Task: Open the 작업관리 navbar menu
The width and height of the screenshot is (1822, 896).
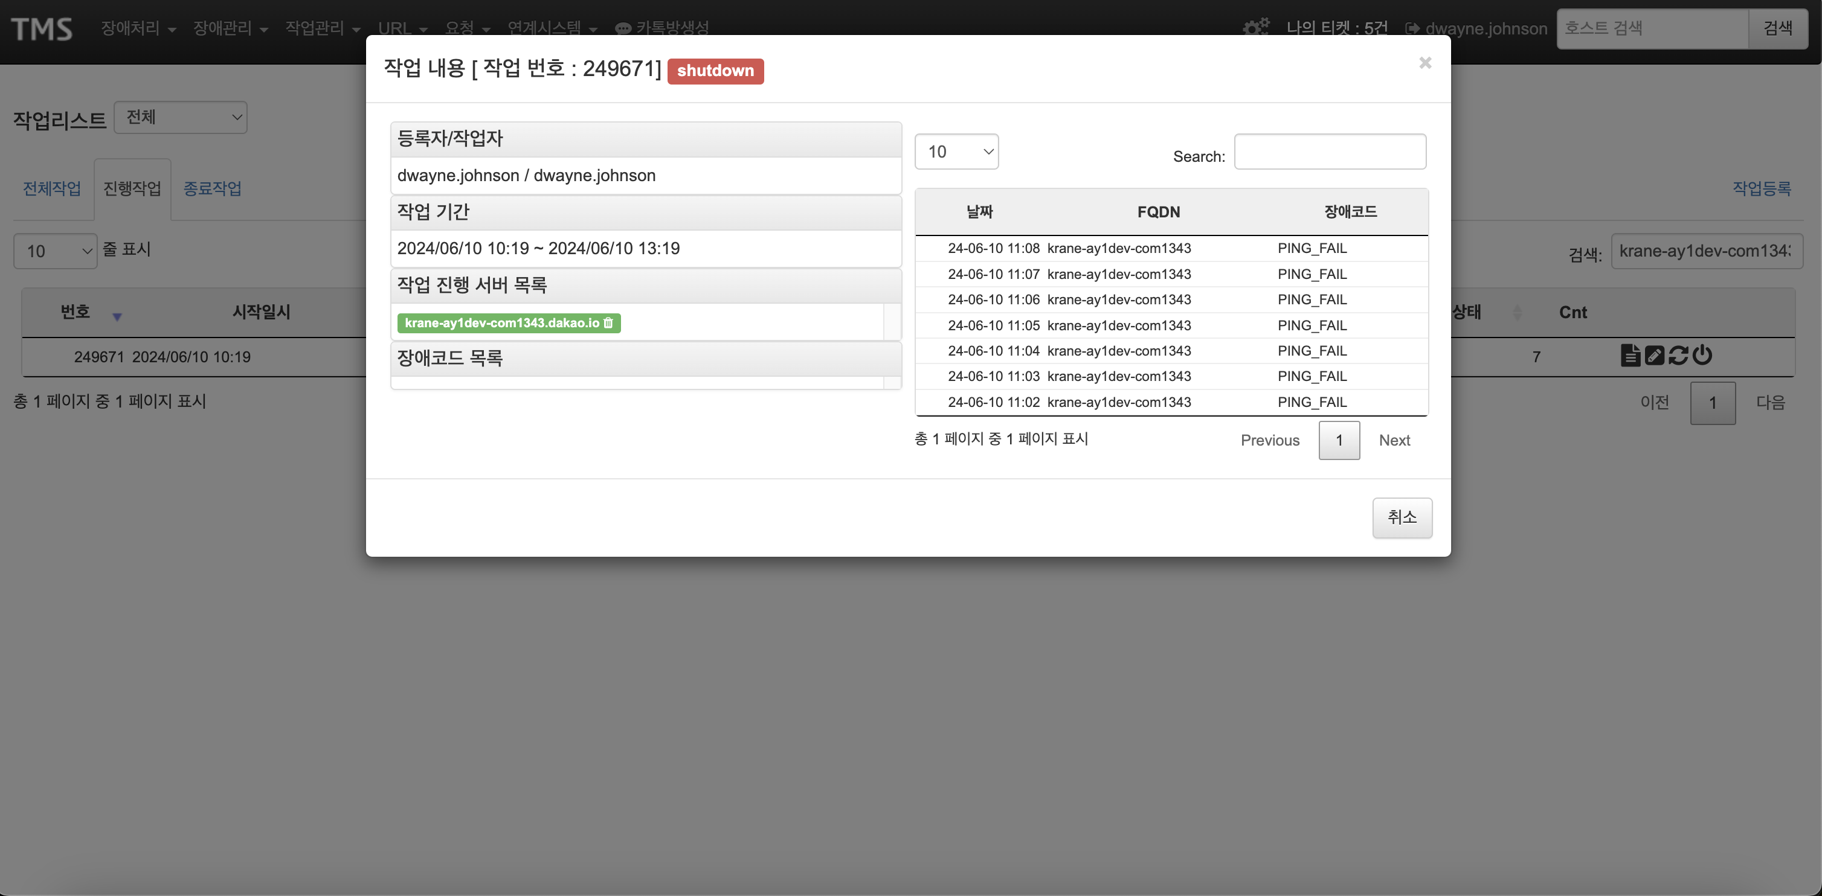Action: coord(323,28)
